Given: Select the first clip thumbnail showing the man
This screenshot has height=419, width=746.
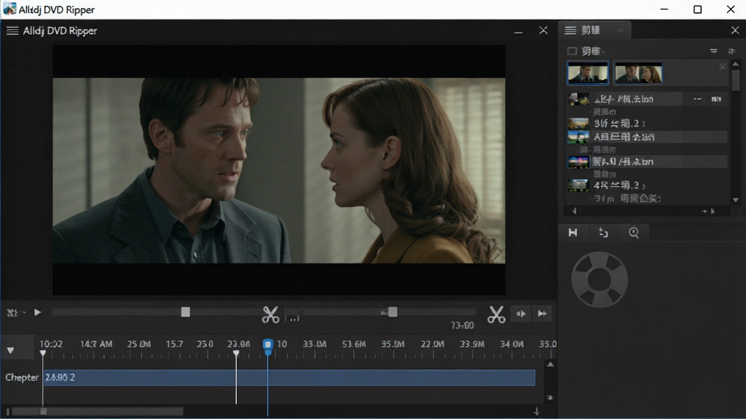Looking at the screenshot, I should click(x=588, y=73).
